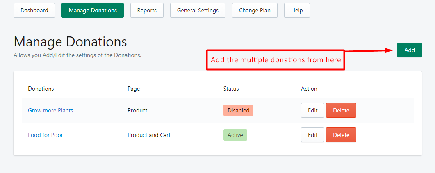Go to the Reports tab
The height and width of the screenshot is (173, 435).
click(147, 10)
